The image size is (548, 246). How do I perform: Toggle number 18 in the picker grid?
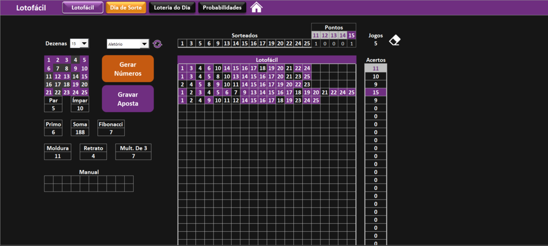[x=66, y=84]
